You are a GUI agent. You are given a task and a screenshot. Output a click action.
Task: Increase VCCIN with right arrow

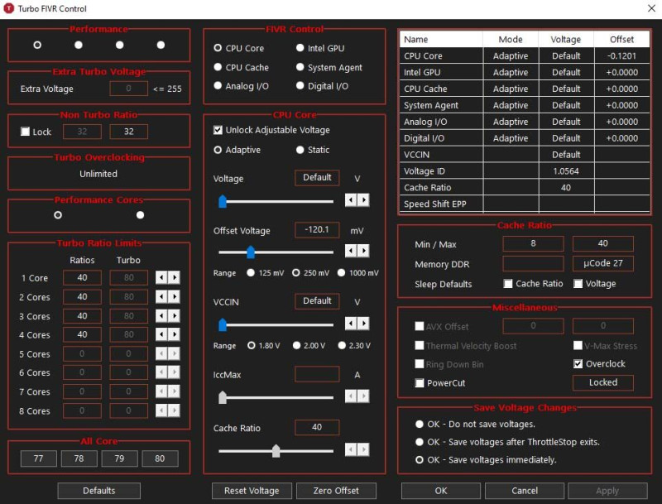[363, 324]
